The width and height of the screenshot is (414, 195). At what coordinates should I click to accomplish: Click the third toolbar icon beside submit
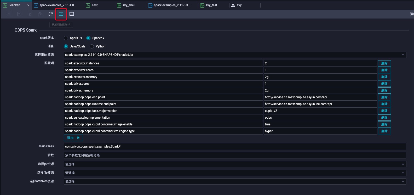click(x=30, y=14)
